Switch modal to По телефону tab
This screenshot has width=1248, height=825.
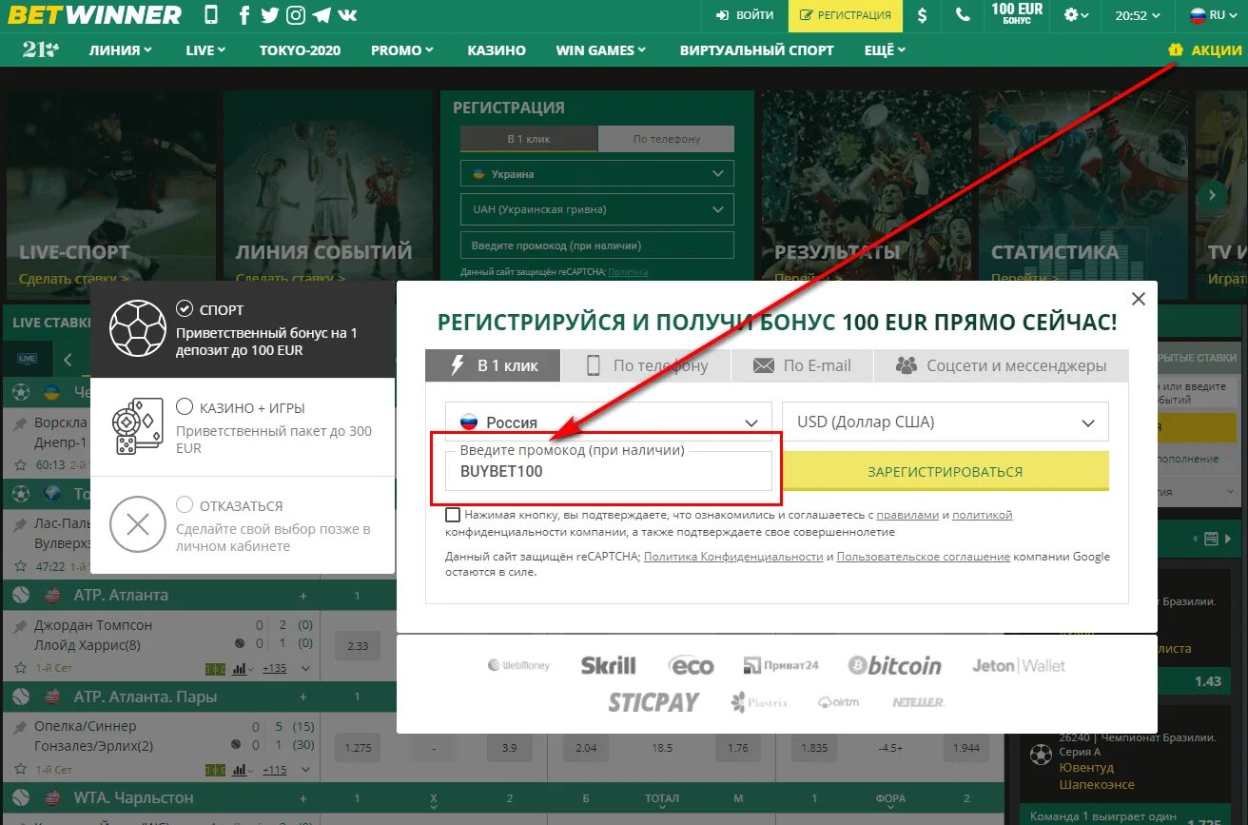646,365
